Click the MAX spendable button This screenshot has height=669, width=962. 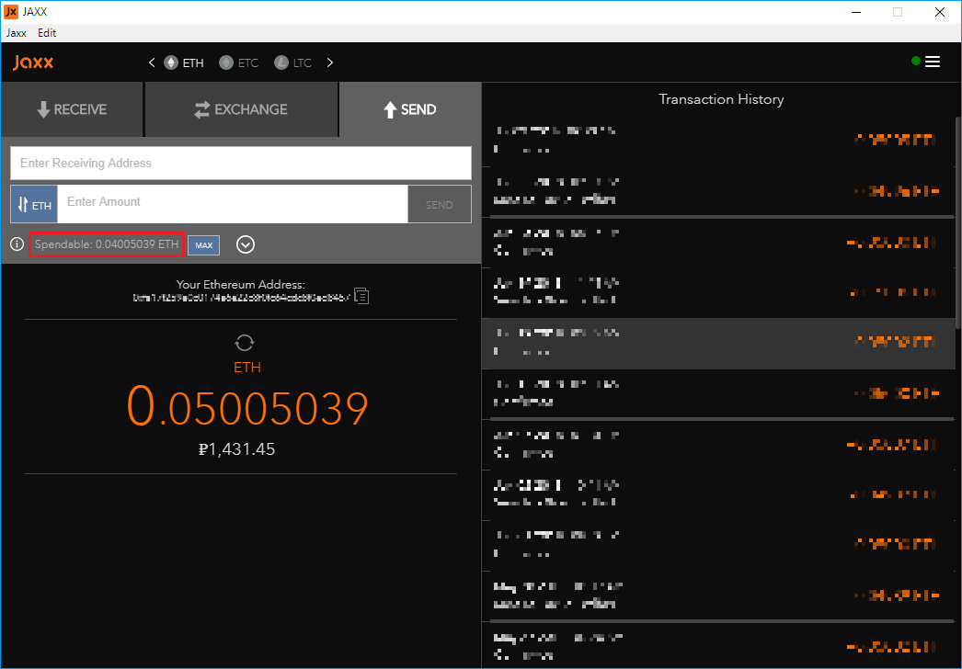(203, 244)
